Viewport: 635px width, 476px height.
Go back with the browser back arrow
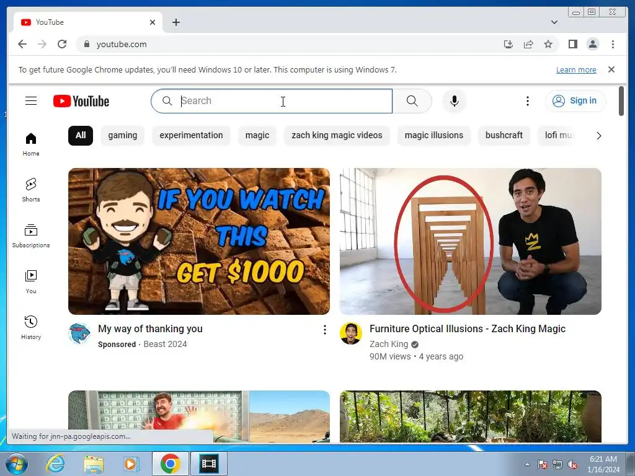22,44
